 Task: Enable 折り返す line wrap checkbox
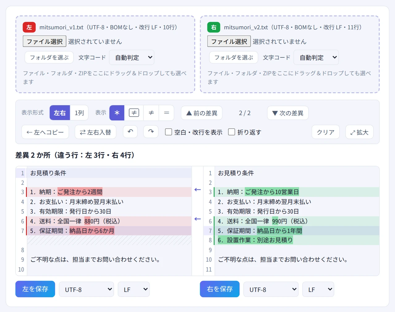coord(231,132)
